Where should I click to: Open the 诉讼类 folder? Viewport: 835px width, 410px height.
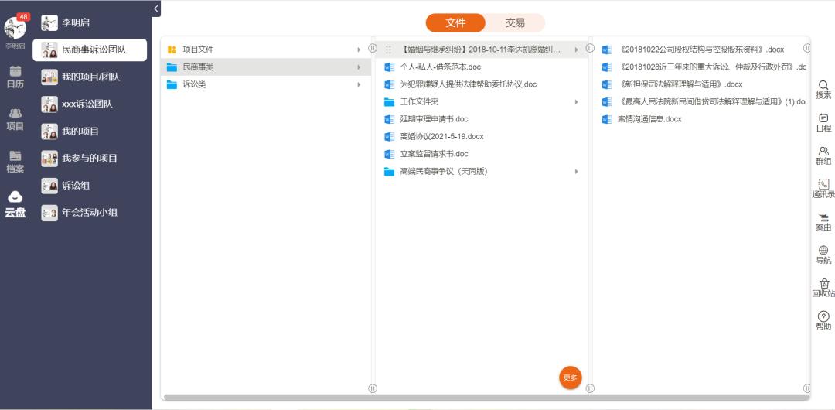click(265, 84)
